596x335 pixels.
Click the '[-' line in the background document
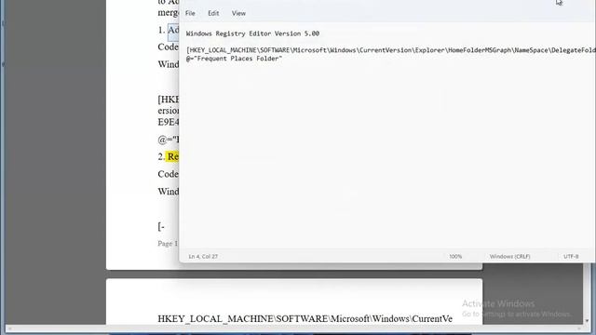pyautogui.click(x=161, y=227)
